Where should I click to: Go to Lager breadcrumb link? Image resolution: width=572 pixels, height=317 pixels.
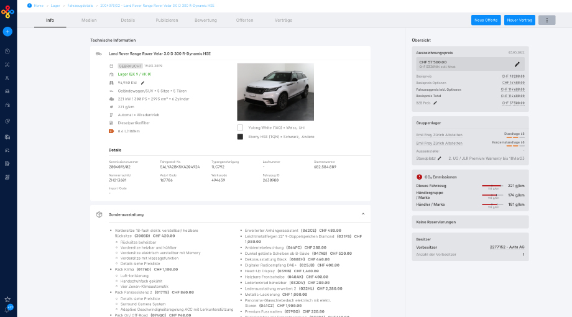[55, 6]
